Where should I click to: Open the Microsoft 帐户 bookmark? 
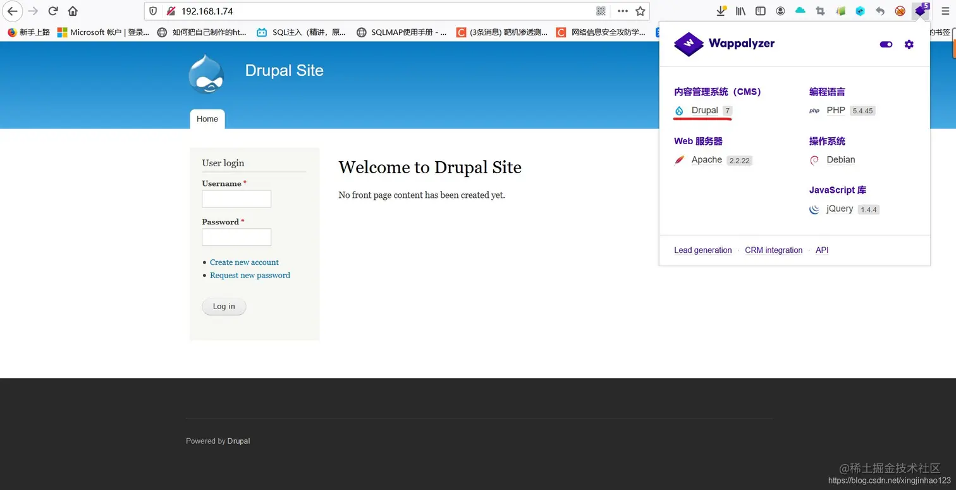click(x=103, y=32)
